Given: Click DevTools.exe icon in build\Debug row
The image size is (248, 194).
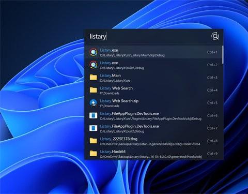Looking at the screenshot, I should pyautogui.click(x=94, y=128).
